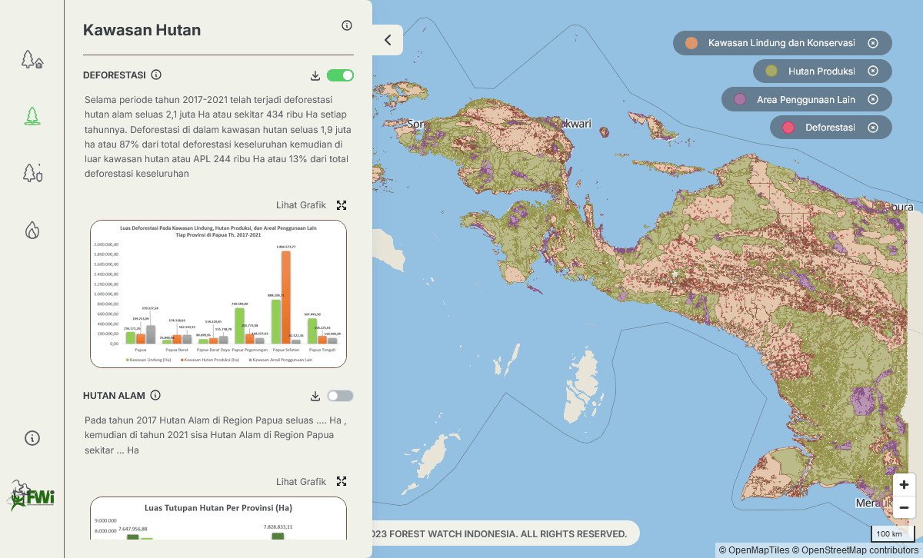Collapse the sidebar with the chevron arrow
This screenshot has width=923, height=558.
click(x=387, y=40)
